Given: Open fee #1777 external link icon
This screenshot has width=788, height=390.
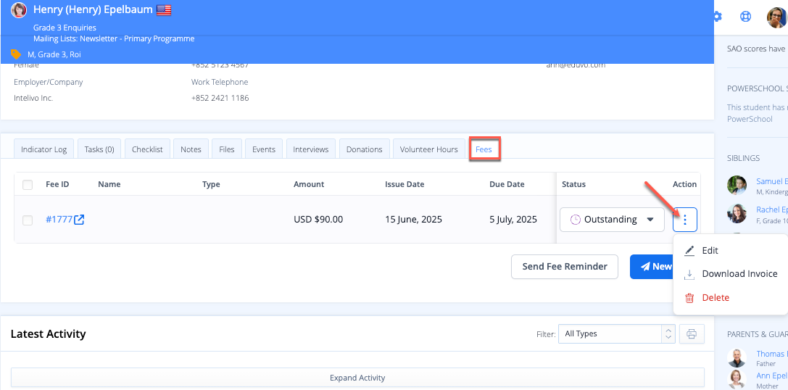Looking at the screenshot, I should [x=79, y=220].
